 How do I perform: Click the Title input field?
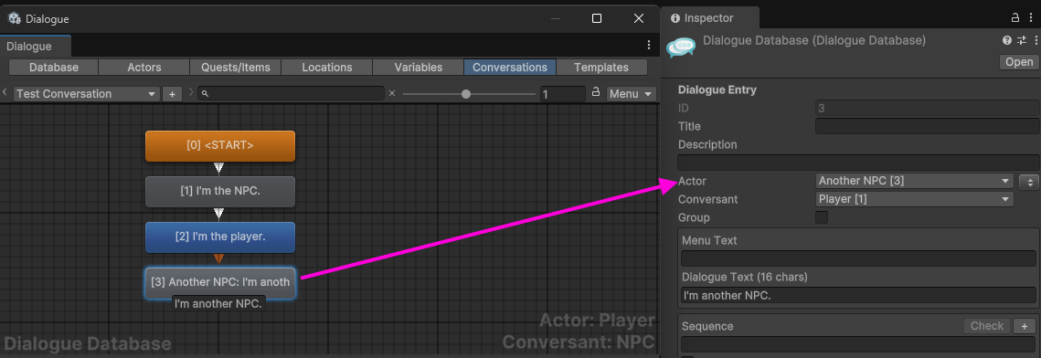(x=927, y=126)
